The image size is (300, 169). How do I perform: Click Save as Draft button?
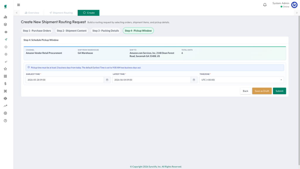(x=262, y=91)
